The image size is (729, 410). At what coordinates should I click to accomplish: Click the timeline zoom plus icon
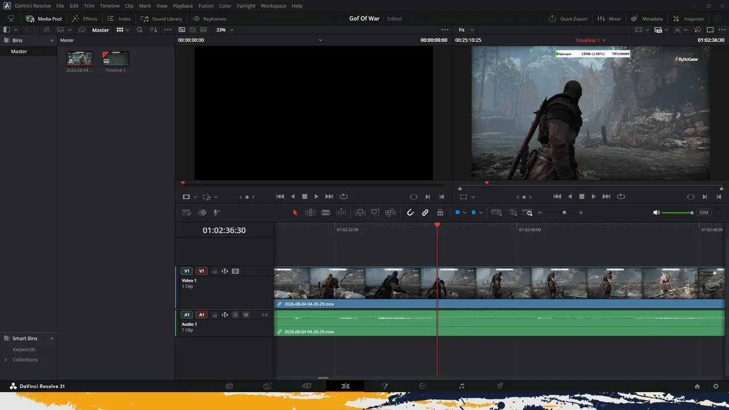(x=580, y=212)
